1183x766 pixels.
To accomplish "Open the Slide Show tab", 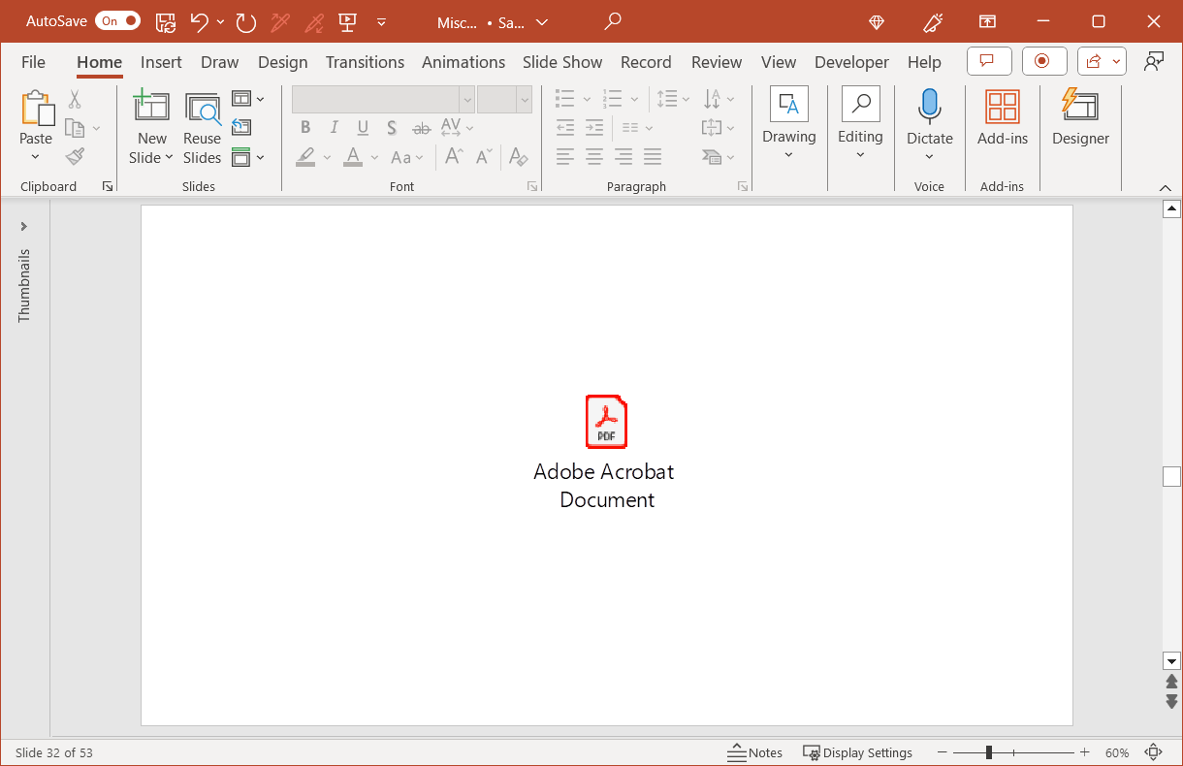I will 561,62.
